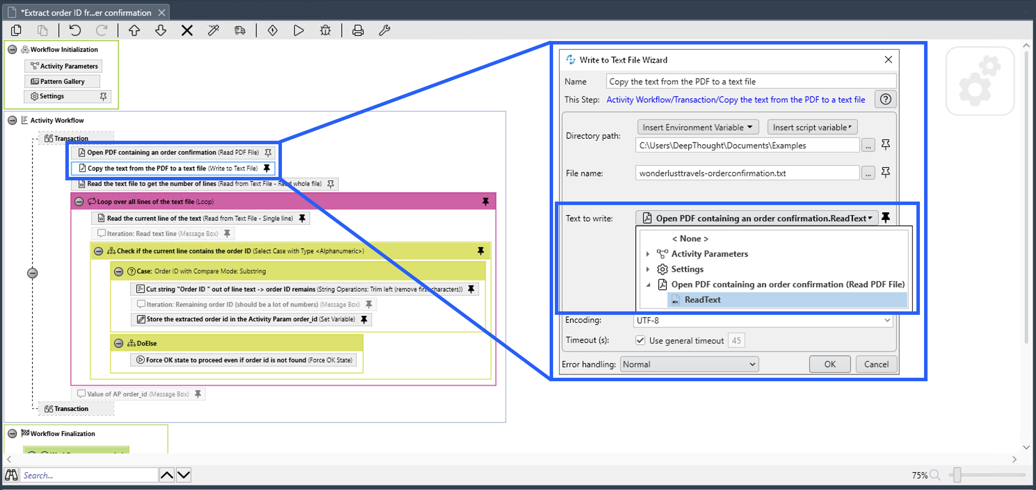Screen dimensions: 1036x490
Task: Open the Error handling dropdown
Action: click(x=689, y=364)
